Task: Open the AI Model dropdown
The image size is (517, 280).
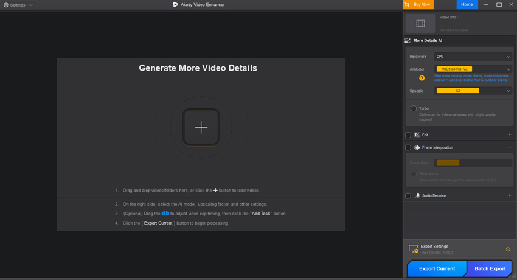Action: pyautogui.click(x=473, y=69)
